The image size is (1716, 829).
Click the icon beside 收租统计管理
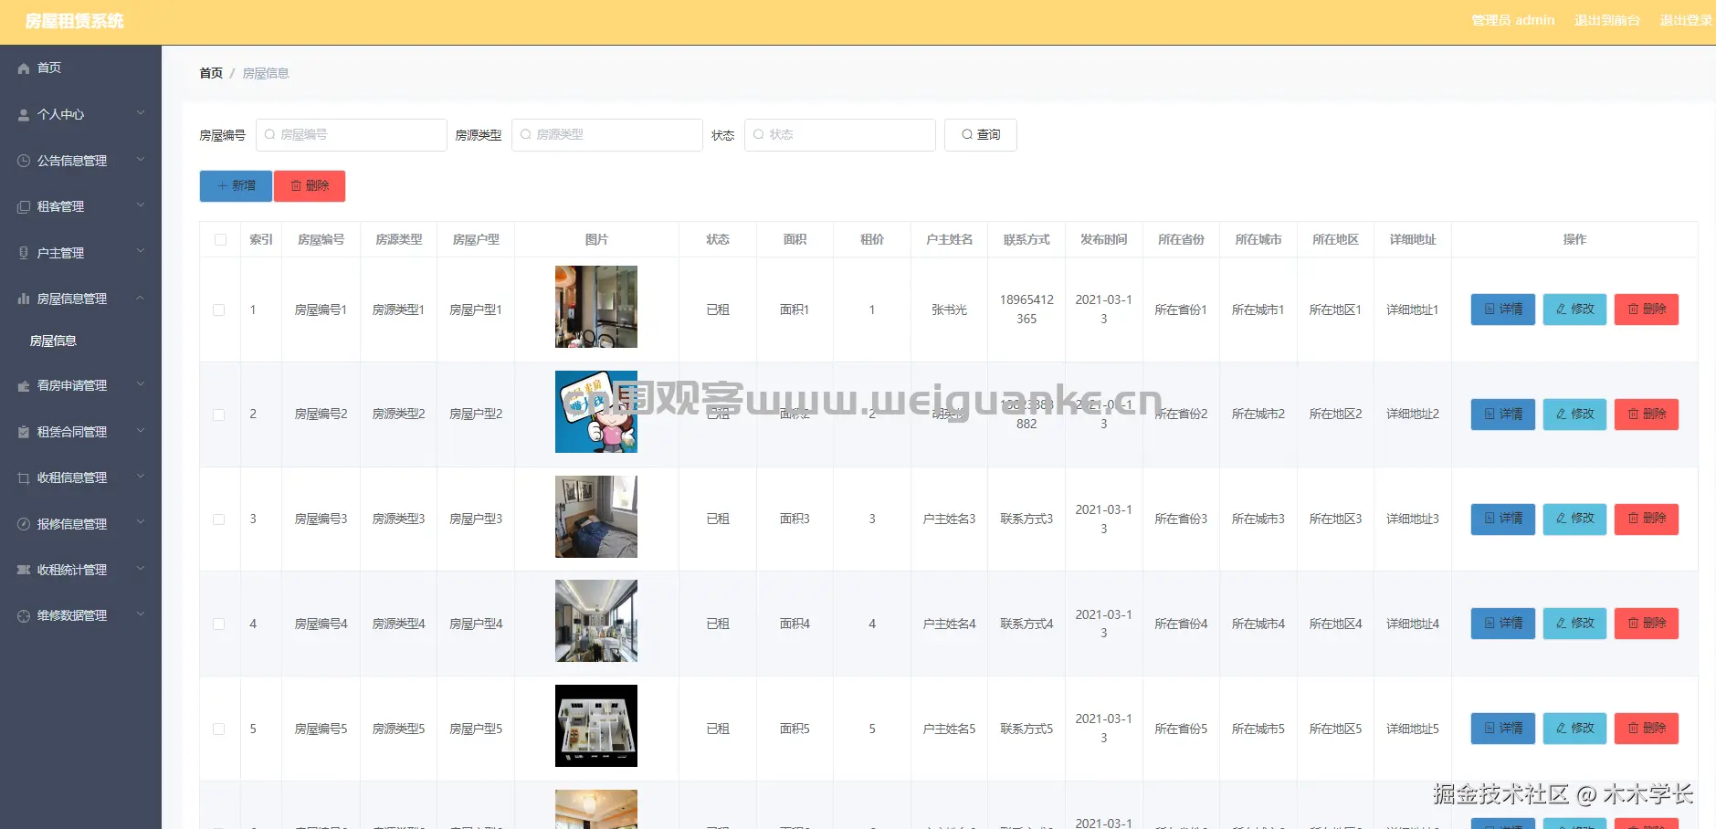(x=24, y=570)
